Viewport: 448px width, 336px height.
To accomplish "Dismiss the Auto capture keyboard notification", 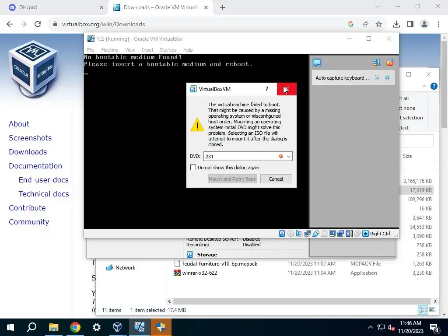I will 387,78.
